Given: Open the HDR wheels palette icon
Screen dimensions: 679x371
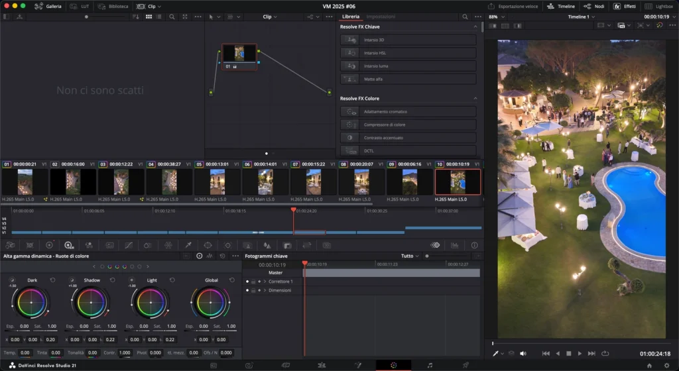Looking at the screenshot, I should point(69,245).
